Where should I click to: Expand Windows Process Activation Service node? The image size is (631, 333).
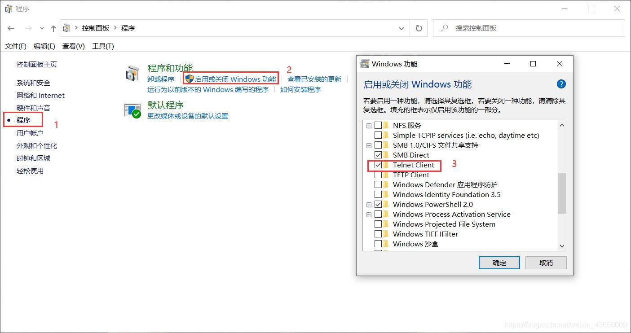(x=369, y=215)
